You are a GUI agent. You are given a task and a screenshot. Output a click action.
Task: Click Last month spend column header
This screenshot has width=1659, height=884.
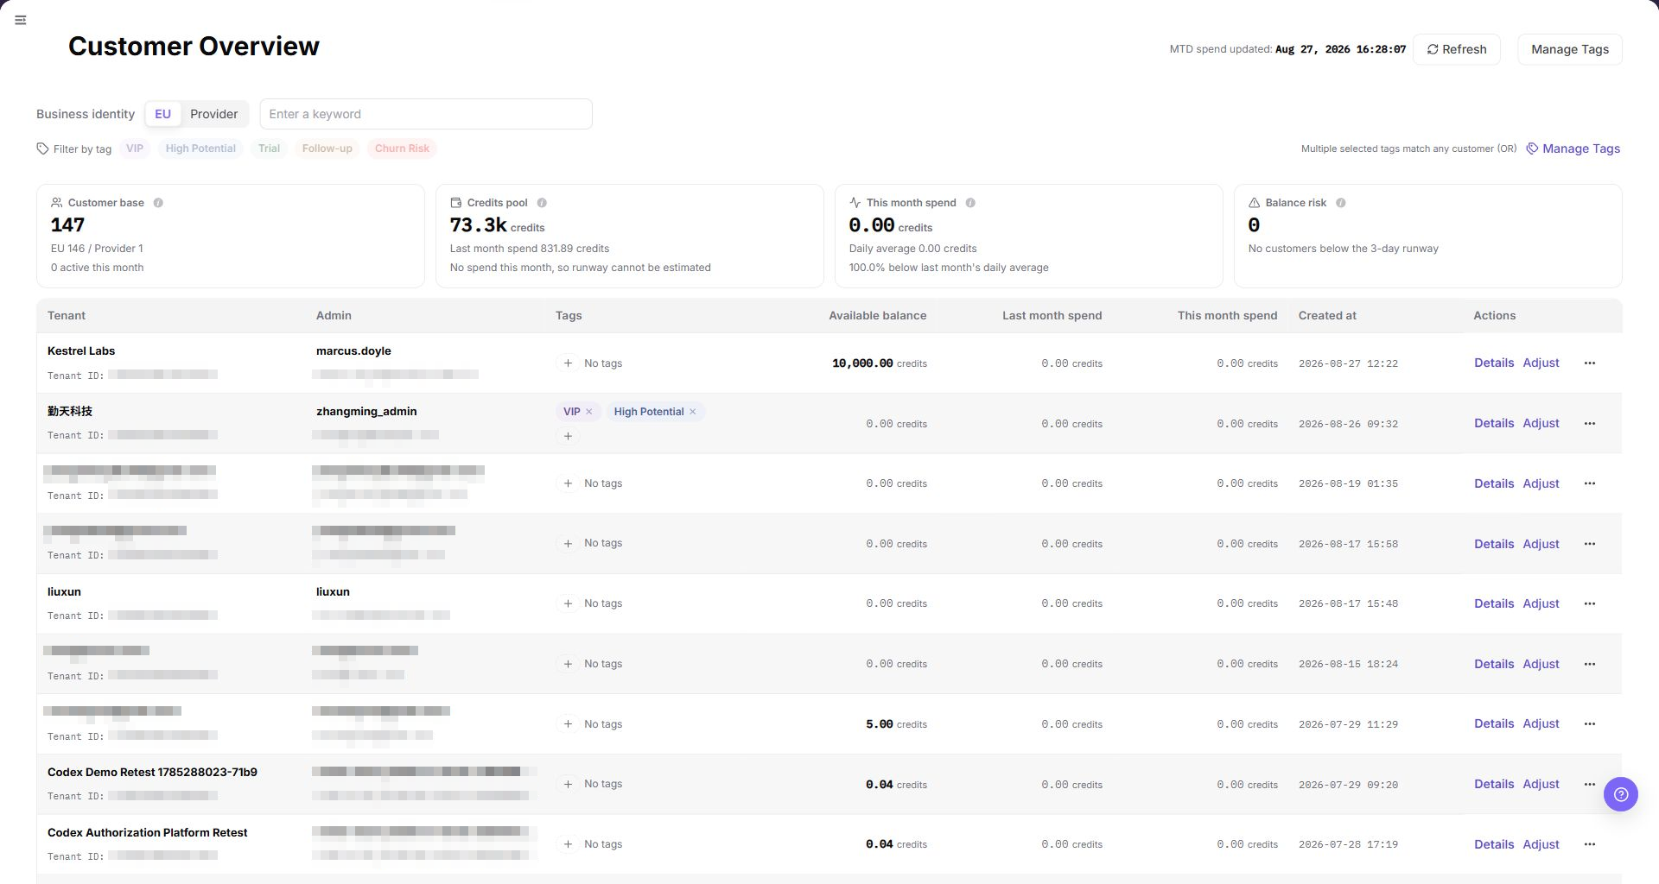(x=1052, y=316)
